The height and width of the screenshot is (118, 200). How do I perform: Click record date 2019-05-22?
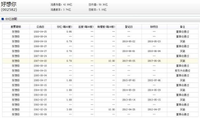[x=129, y=41]
